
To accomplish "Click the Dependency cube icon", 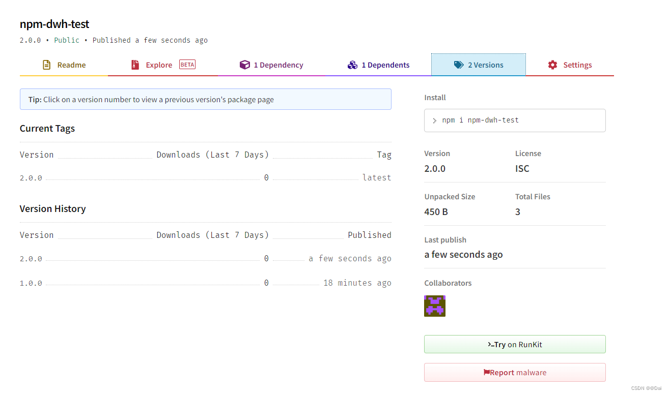I will click(x=245, y=65).
